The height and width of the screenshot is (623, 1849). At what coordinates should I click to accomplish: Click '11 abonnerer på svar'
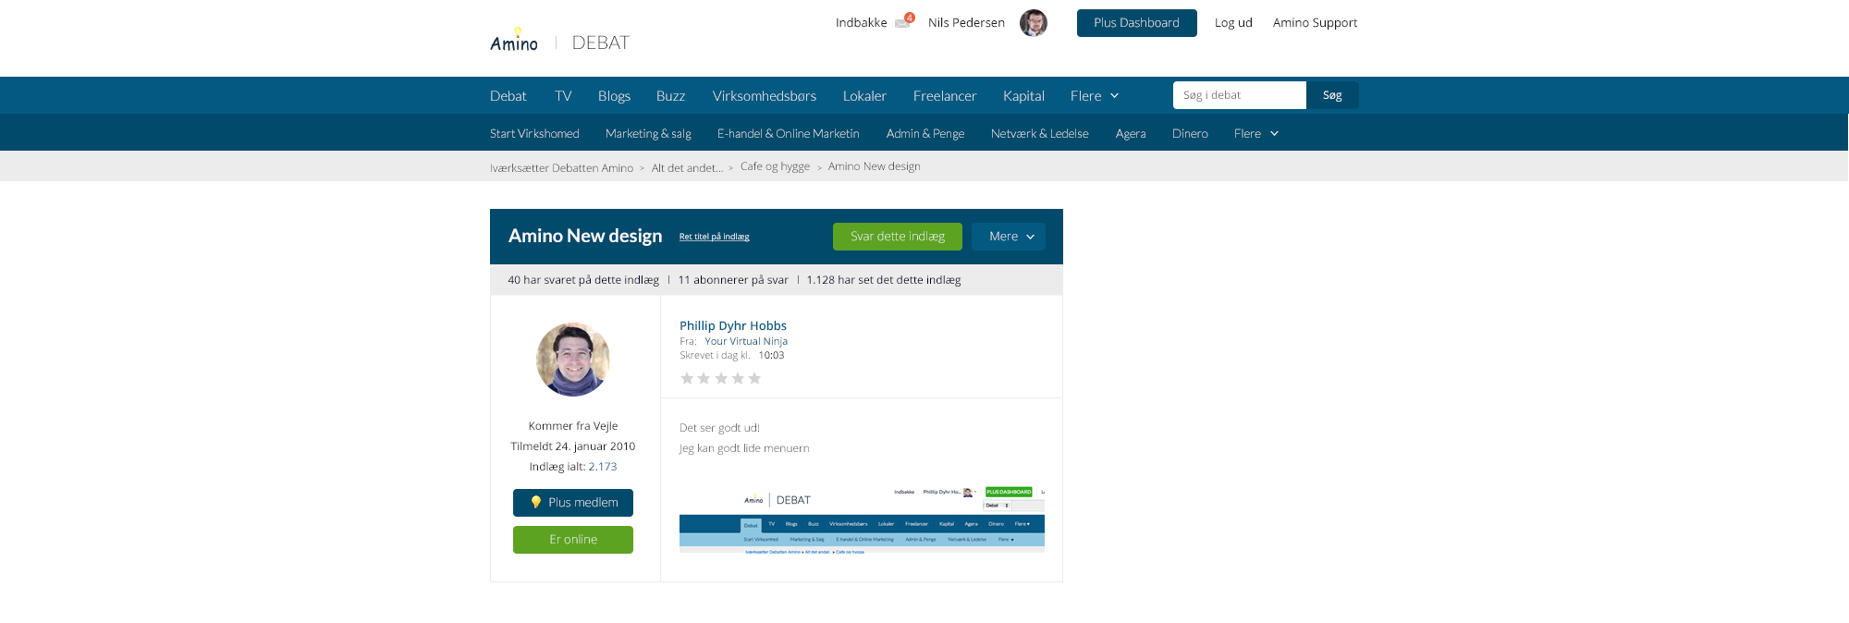coord(733,280)
